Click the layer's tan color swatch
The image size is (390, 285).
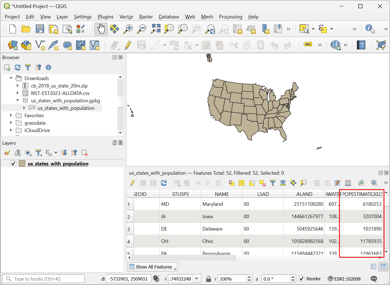tap(22, 164)
